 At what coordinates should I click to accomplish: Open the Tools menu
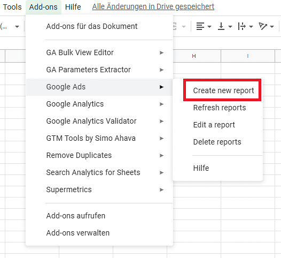pyautogui.click(x=12, y=7)
